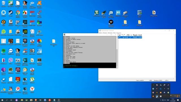Select the green cube desktop shortcut
This screenshot has height=102, width=181.
point(3,32)
